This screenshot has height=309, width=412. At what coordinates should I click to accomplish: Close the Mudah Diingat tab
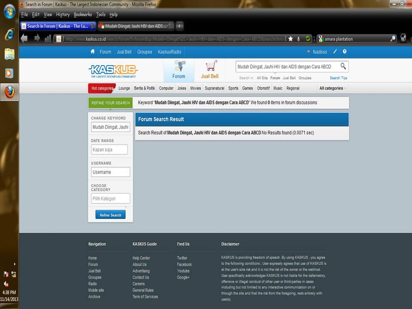click(x=170, y=26)
